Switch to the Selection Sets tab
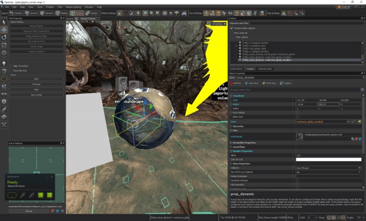This screenshot has height=221, width=366. pos(265,69)
